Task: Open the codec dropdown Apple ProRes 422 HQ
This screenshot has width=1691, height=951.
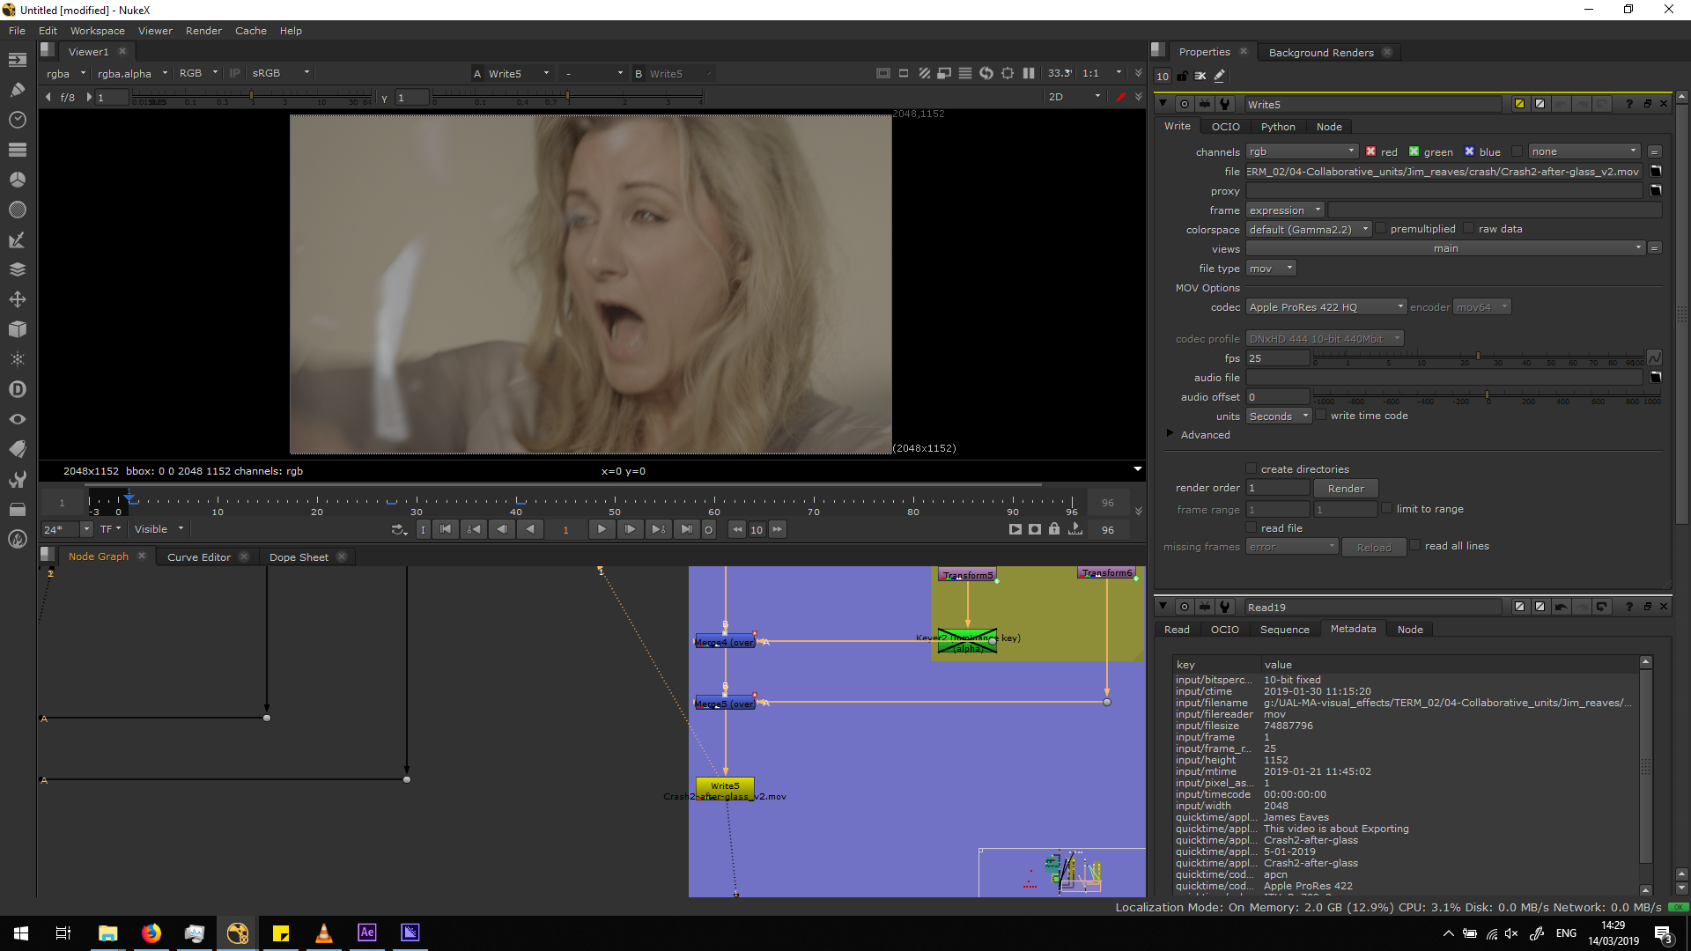Action: coord(1326,307)
